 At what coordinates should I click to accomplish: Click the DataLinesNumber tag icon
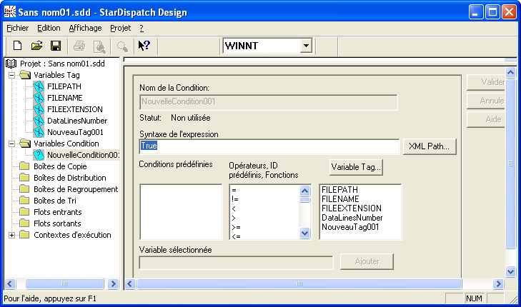(x=39, y=121)
